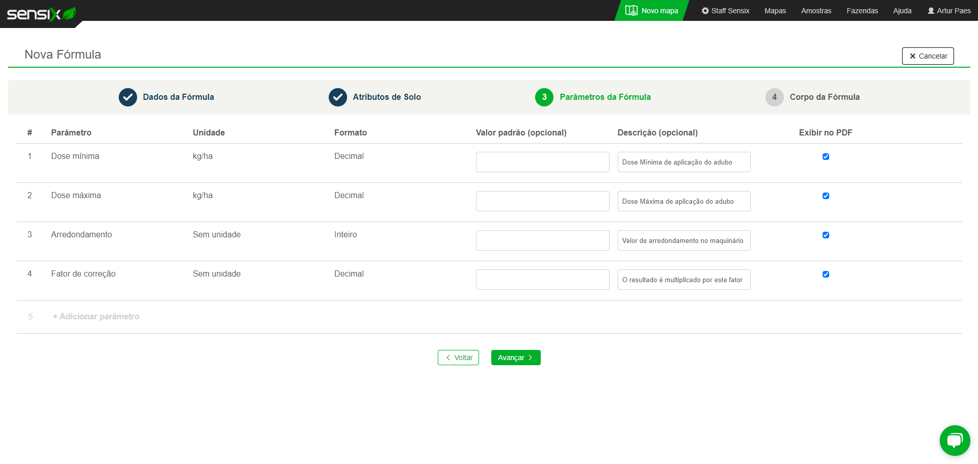Click the Dados da Fórmula checkmark icon
This screenshot has height=464, width=978.
(128, 97)
